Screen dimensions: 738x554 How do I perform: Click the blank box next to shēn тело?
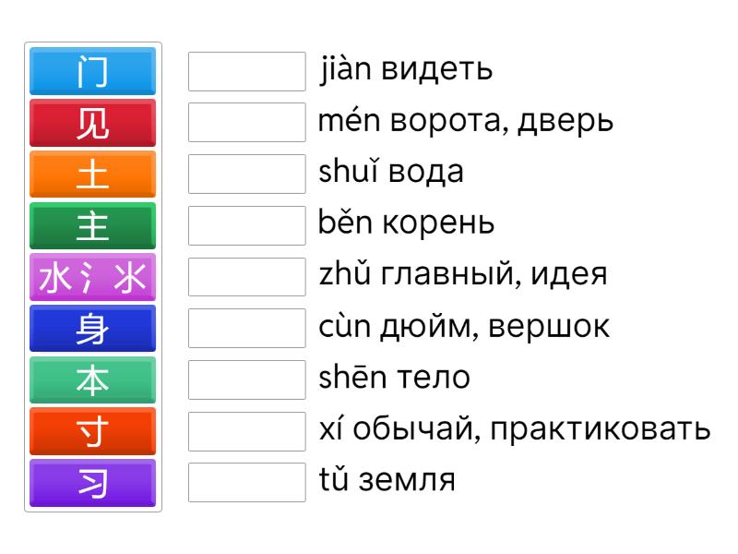click(246, 379)
